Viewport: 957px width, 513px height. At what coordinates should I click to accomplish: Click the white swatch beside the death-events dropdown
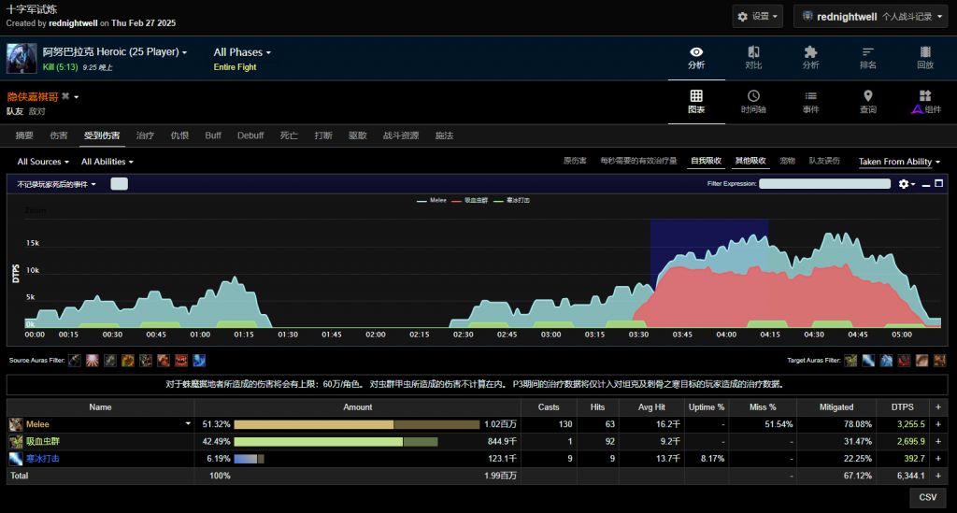pos(119,184)
